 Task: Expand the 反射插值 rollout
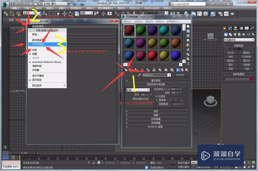pyautogui.click(x=156, y=119)
